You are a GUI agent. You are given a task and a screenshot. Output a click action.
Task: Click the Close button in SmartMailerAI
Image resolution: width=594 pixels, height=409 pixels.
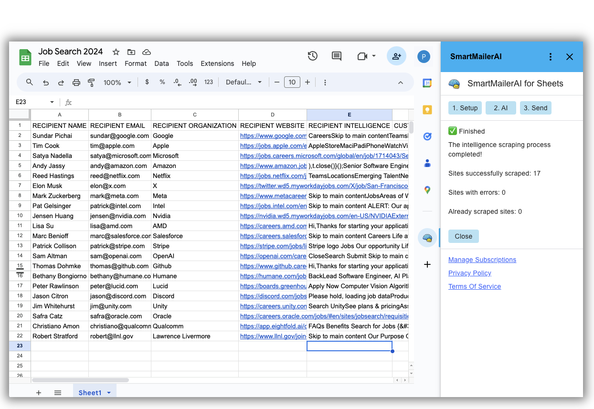click(463, 236)
